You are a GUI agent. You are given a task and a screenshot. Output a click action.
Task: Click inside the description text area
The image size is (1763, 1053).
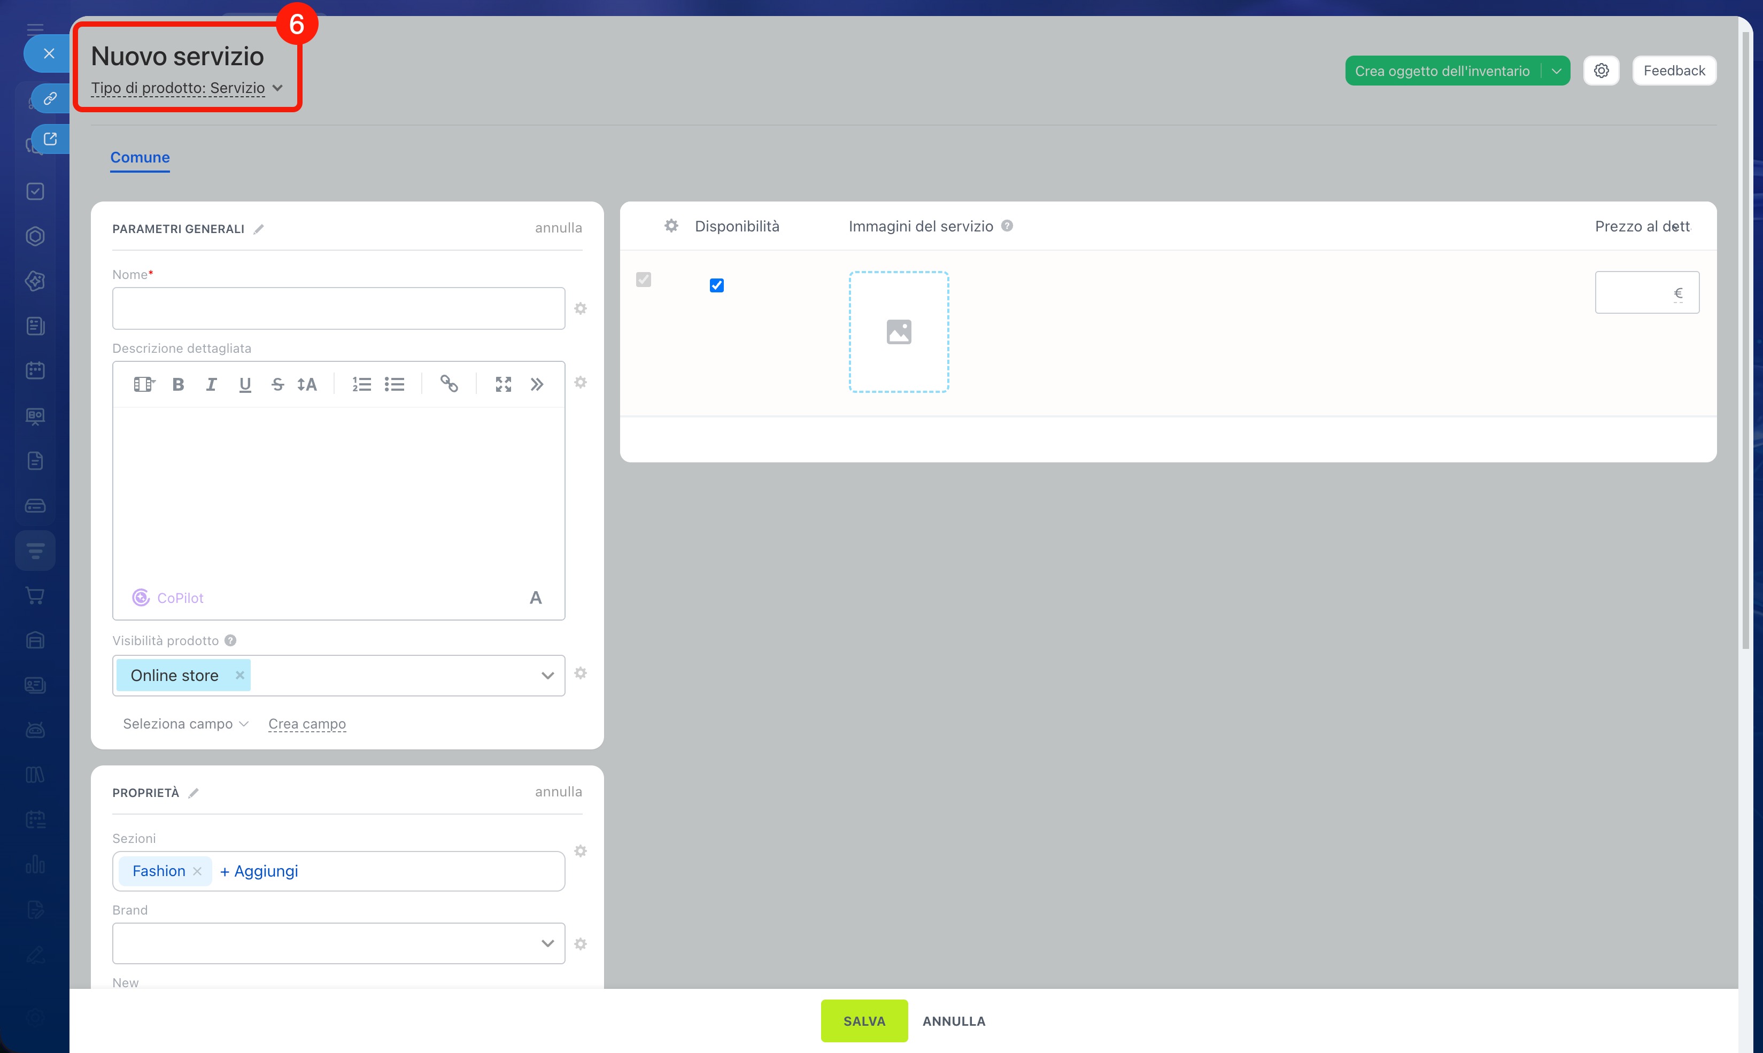pyautogui.click(x=338, y=494)
